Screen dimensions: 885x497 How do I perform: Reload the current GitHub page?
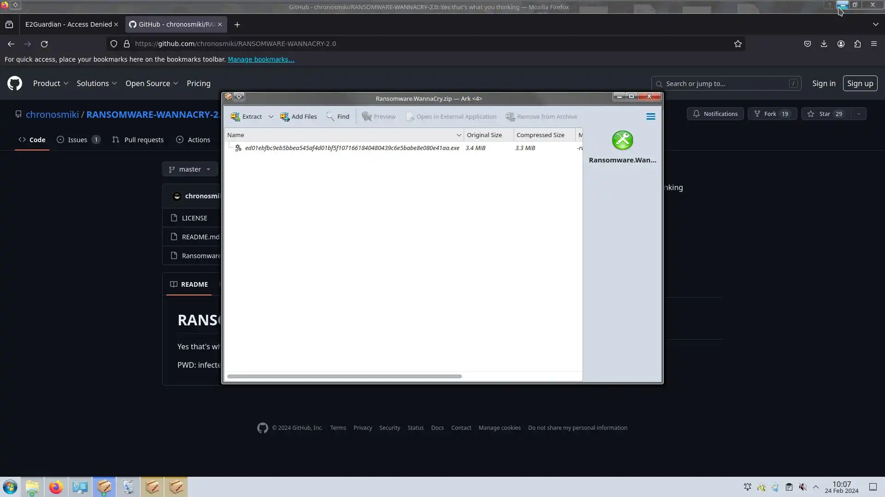pos(44,44)
